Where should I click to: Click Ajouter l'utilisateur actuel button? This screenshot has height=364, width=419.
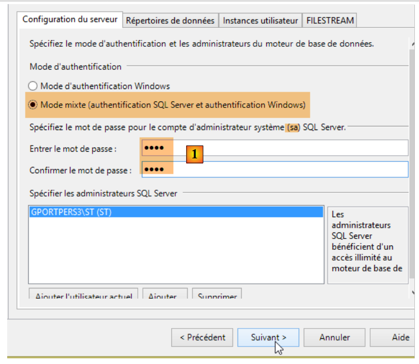83,296
